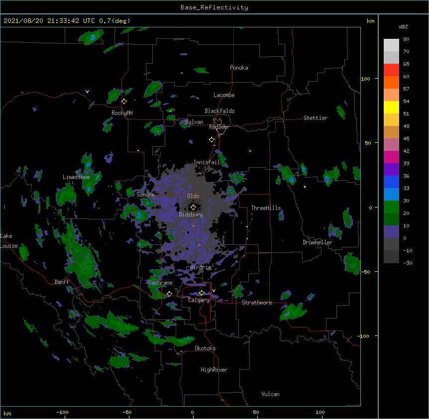429x419 pixels.
Task: Click the Okotoks town label
Action: 205,348
